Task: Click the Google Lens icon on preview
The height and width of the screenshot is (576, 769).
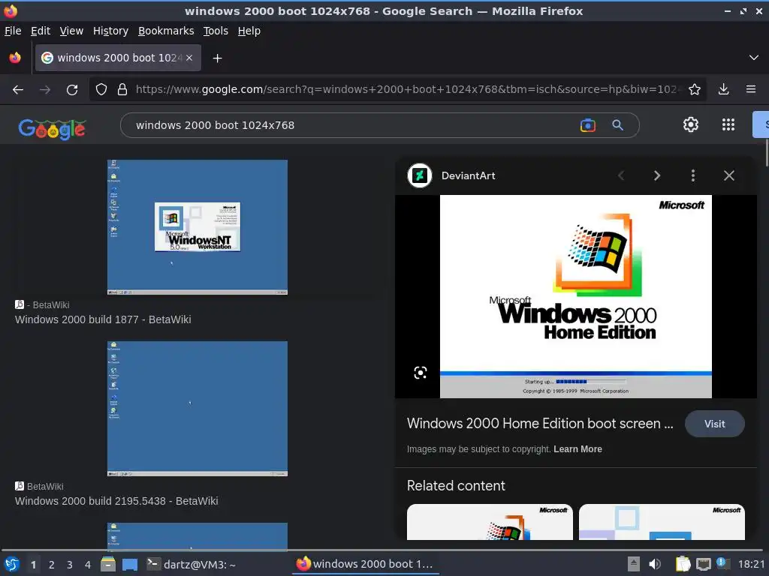Action: 421,373
